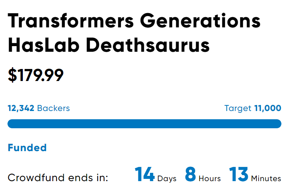Click the word HasLab in the title
The height and width of the screenshot is (195, 296).
(43, 45)
